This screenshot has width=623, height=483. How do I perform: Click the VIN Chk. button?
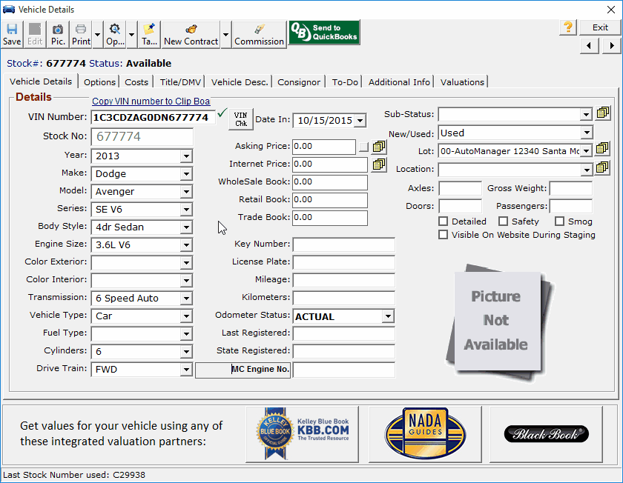tap(240, 119)
